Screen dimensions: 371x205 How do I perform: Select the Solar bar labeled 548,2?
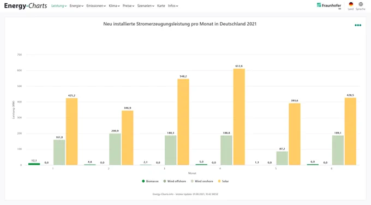point(183,122)
